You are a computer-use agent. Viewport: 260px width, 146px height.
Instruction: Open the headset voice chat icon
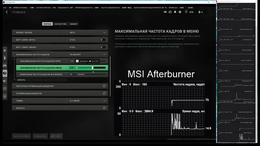tap(170, 12)
